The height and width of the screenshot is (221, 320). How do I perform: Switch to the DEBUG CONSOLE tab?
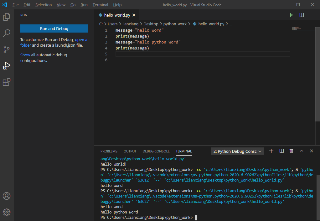[x=156, y=151]
